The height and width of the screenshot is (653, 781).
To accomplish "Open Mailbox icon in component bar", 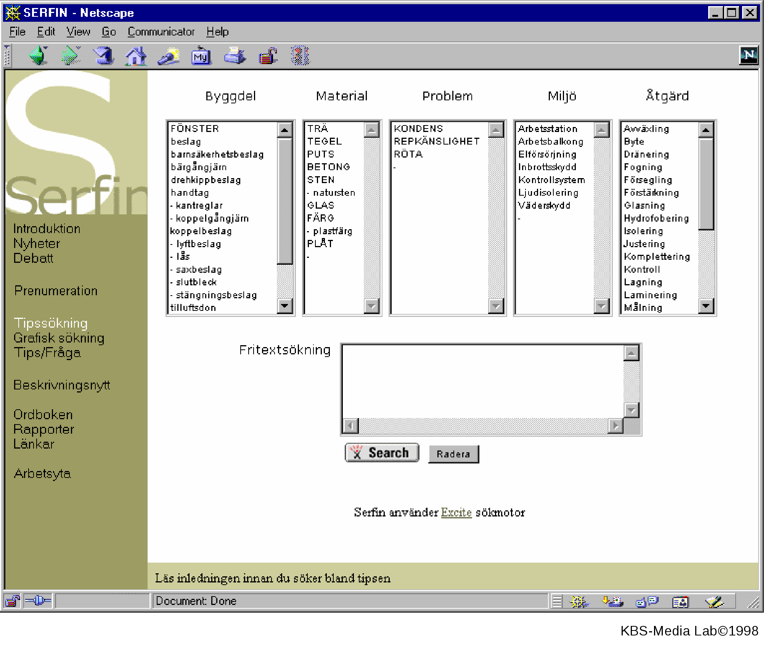I will pyautogui.click(x=612, y=602).
